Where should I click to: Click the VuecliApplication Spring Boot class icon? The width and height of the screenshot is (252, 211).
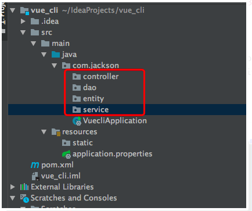77,121
